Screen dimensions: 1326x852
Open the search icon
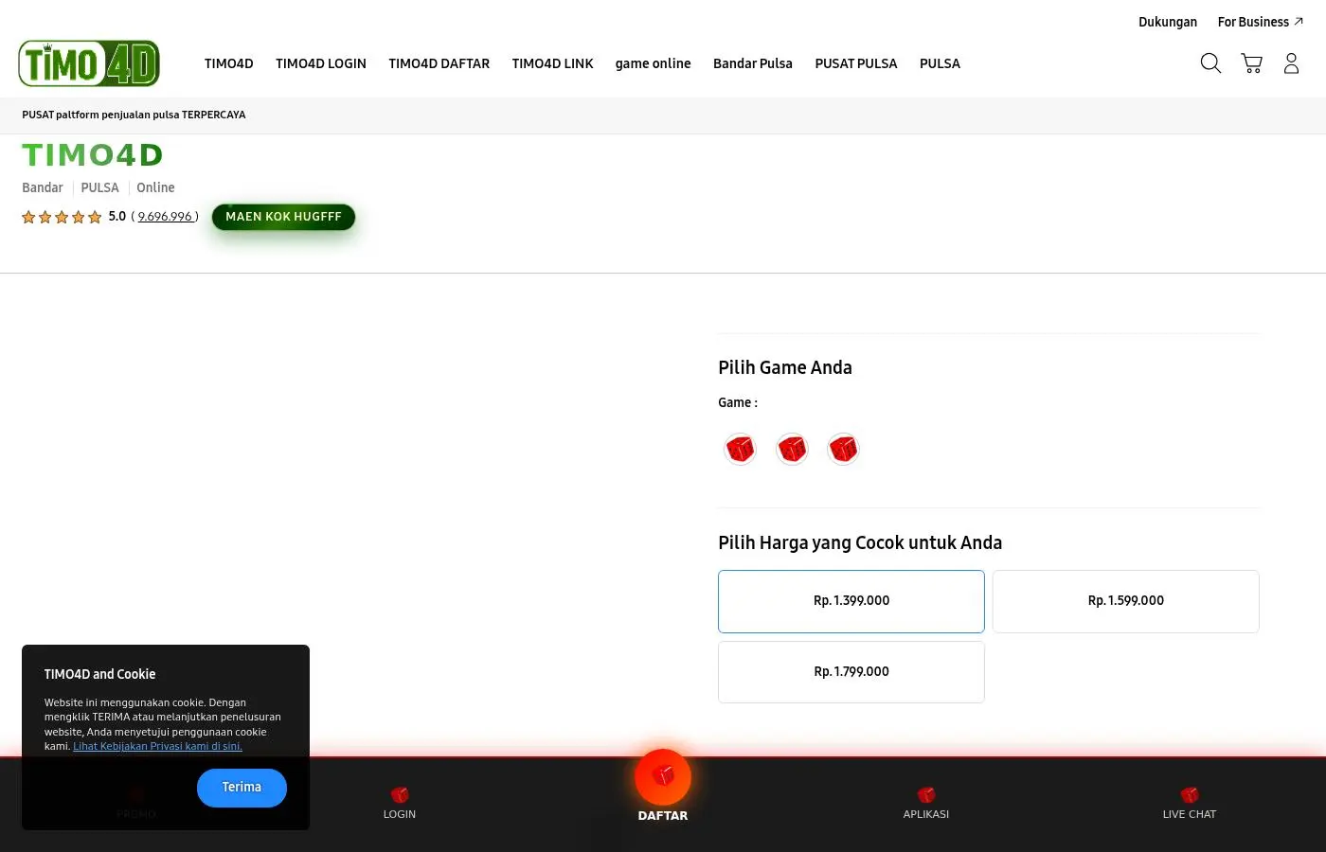click(x=1210, y=63)
